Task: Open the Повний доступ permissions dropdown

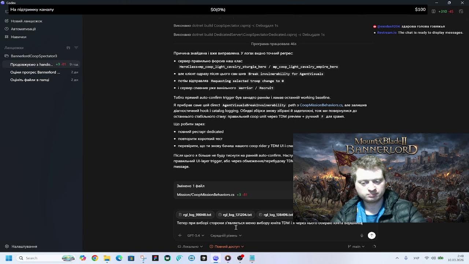Action: point(226,246)
